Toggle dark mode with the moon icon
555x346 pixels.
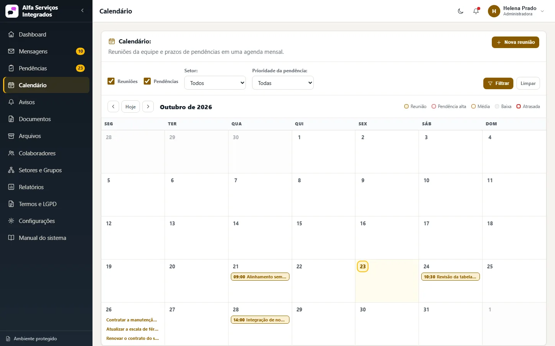(x=461, y=11)
